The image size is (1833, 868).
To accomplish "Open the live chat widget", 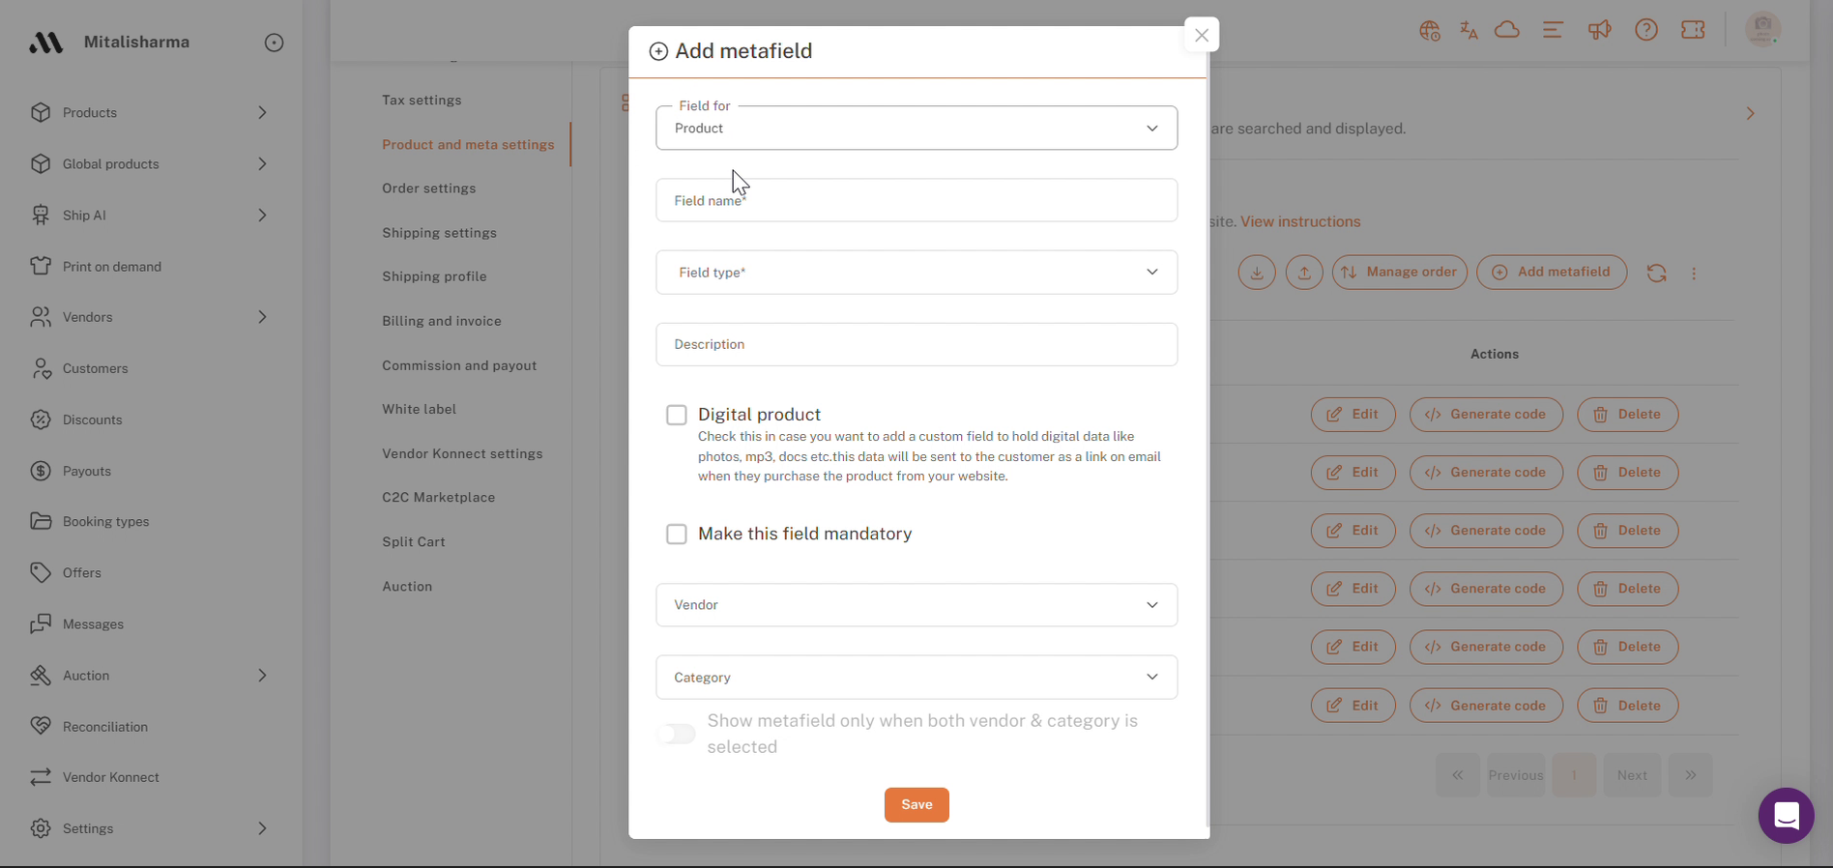I will click(x=1787, y=816).
